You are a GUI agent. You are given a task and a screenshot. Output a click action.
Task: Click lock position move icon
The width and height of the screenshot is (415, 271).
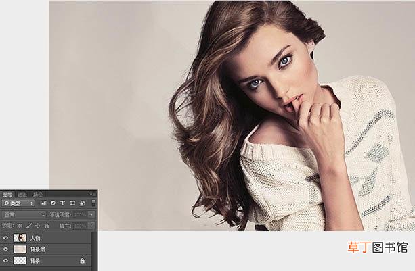pos(38,226)
